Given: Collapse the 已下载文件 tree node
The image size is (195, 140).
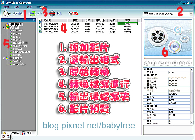Looking at the screenshot, I should coord(4,58).
